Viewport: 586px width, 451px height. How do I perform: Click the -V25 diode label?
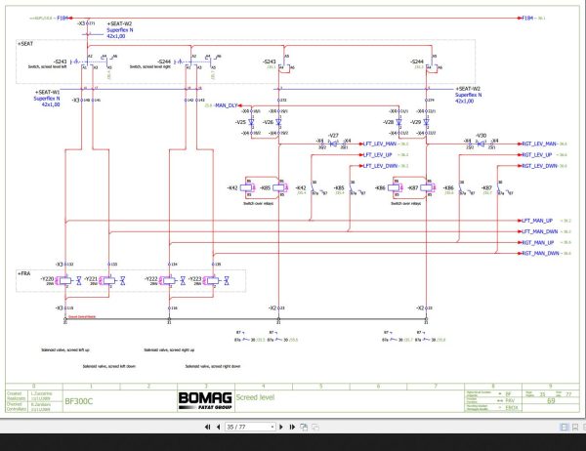click(240, 122)
